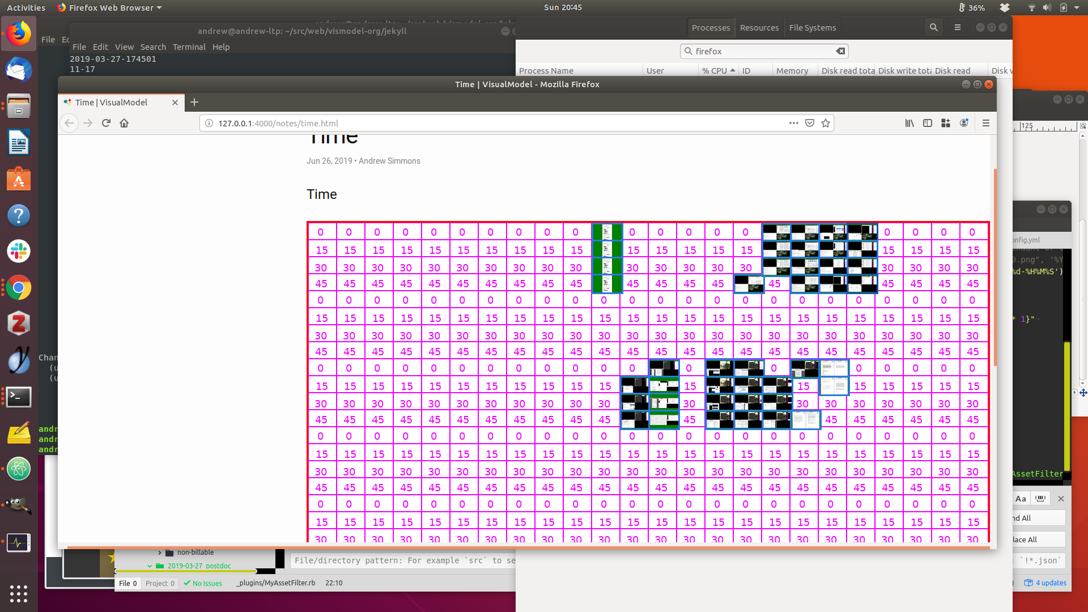This screenshot has width=1088, height=612.
Task: Show site information for 127.0.0.1
Action: tap(209, 123)
